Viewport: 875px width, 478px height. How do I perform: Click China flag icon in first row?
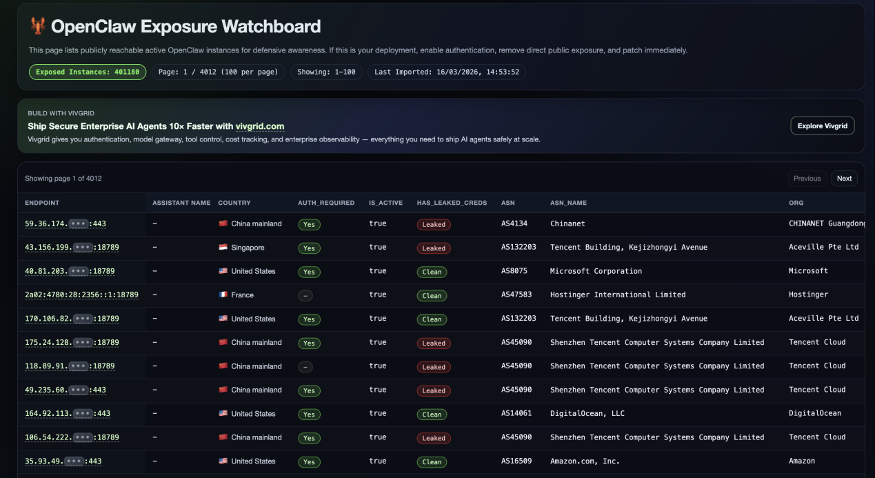[x=223, y=224]
